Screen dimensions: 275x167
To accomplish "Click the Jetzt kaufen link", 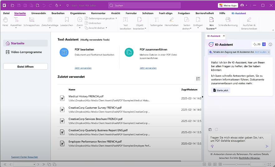I will click(261, 52).
